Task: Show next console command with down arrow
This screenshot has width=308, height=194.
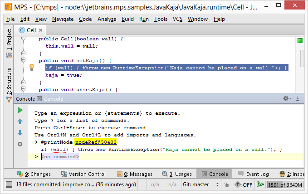Action: pos(20,133)
